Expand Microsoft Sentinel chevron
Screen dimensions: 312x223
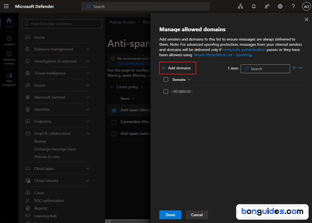(x=87, y=97)
